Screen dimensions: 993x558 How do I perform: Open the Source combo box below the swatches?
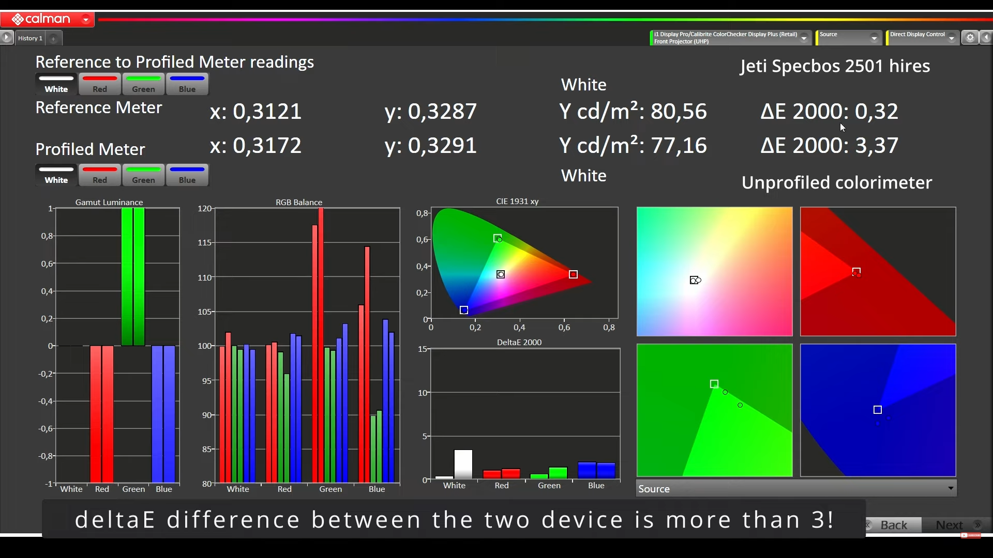coord(796,489)
